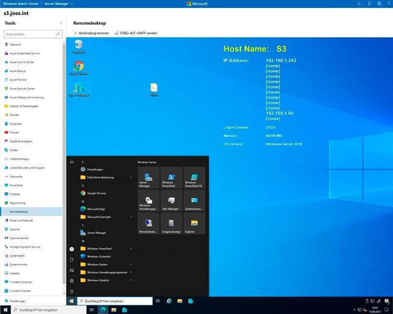Image resolution: width=393 pixels, height=314 pixels.
Task: Click tools sidebar vertical scrollbar
Action: pyautogui.click(x=64, y=163)
